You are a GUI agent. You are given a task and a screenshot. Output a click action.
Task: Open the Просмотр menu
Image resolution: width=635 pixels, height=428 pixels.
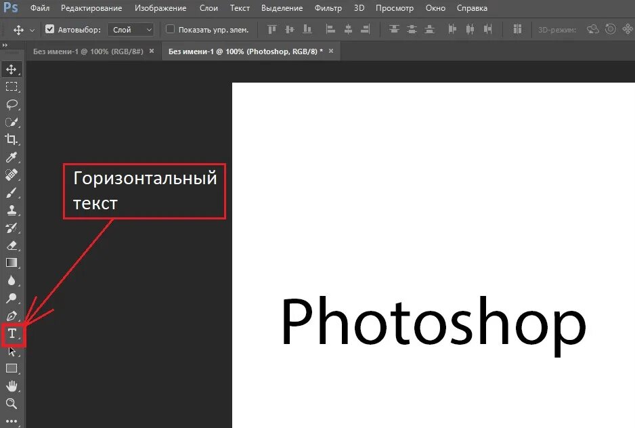tap(395, 8)
